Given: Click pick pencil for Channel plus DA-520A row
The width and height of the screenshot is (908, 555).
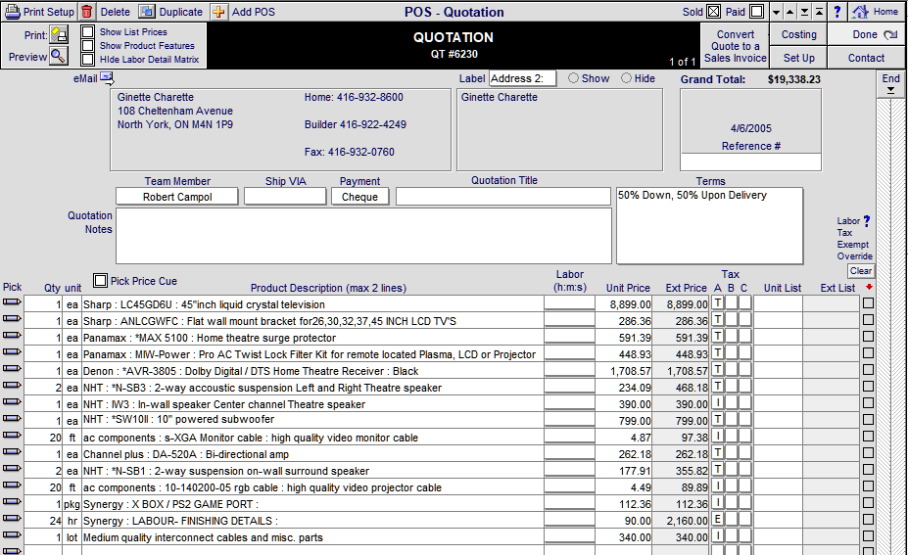Looking at the screenshot, I should click(12, 451).
